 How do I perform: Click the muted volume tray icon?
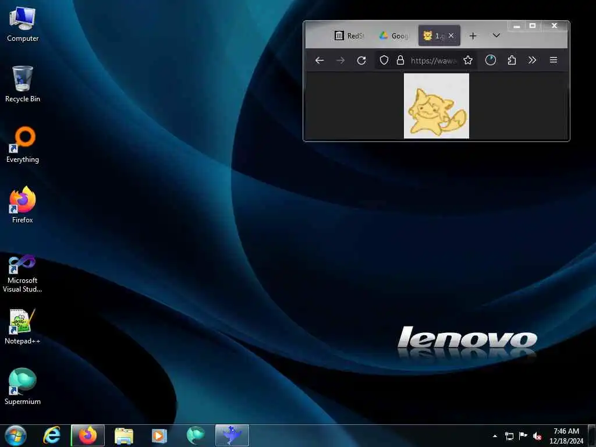pyautogui.click(x=537, y=436)
